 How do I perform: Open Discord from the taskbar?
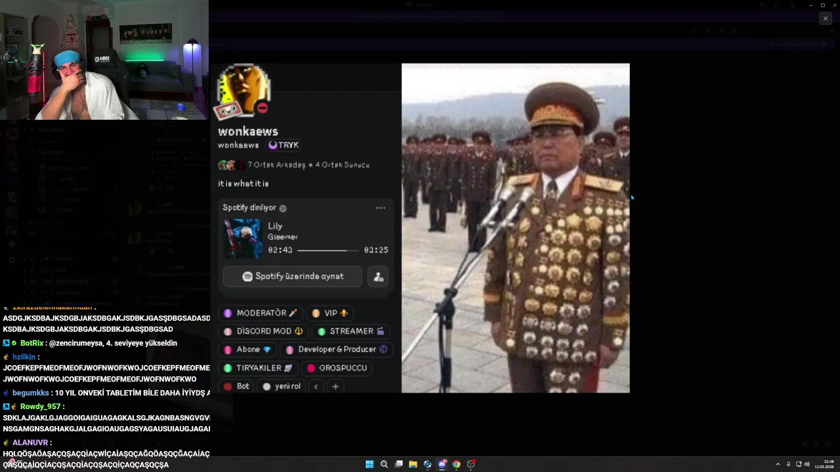442,464
